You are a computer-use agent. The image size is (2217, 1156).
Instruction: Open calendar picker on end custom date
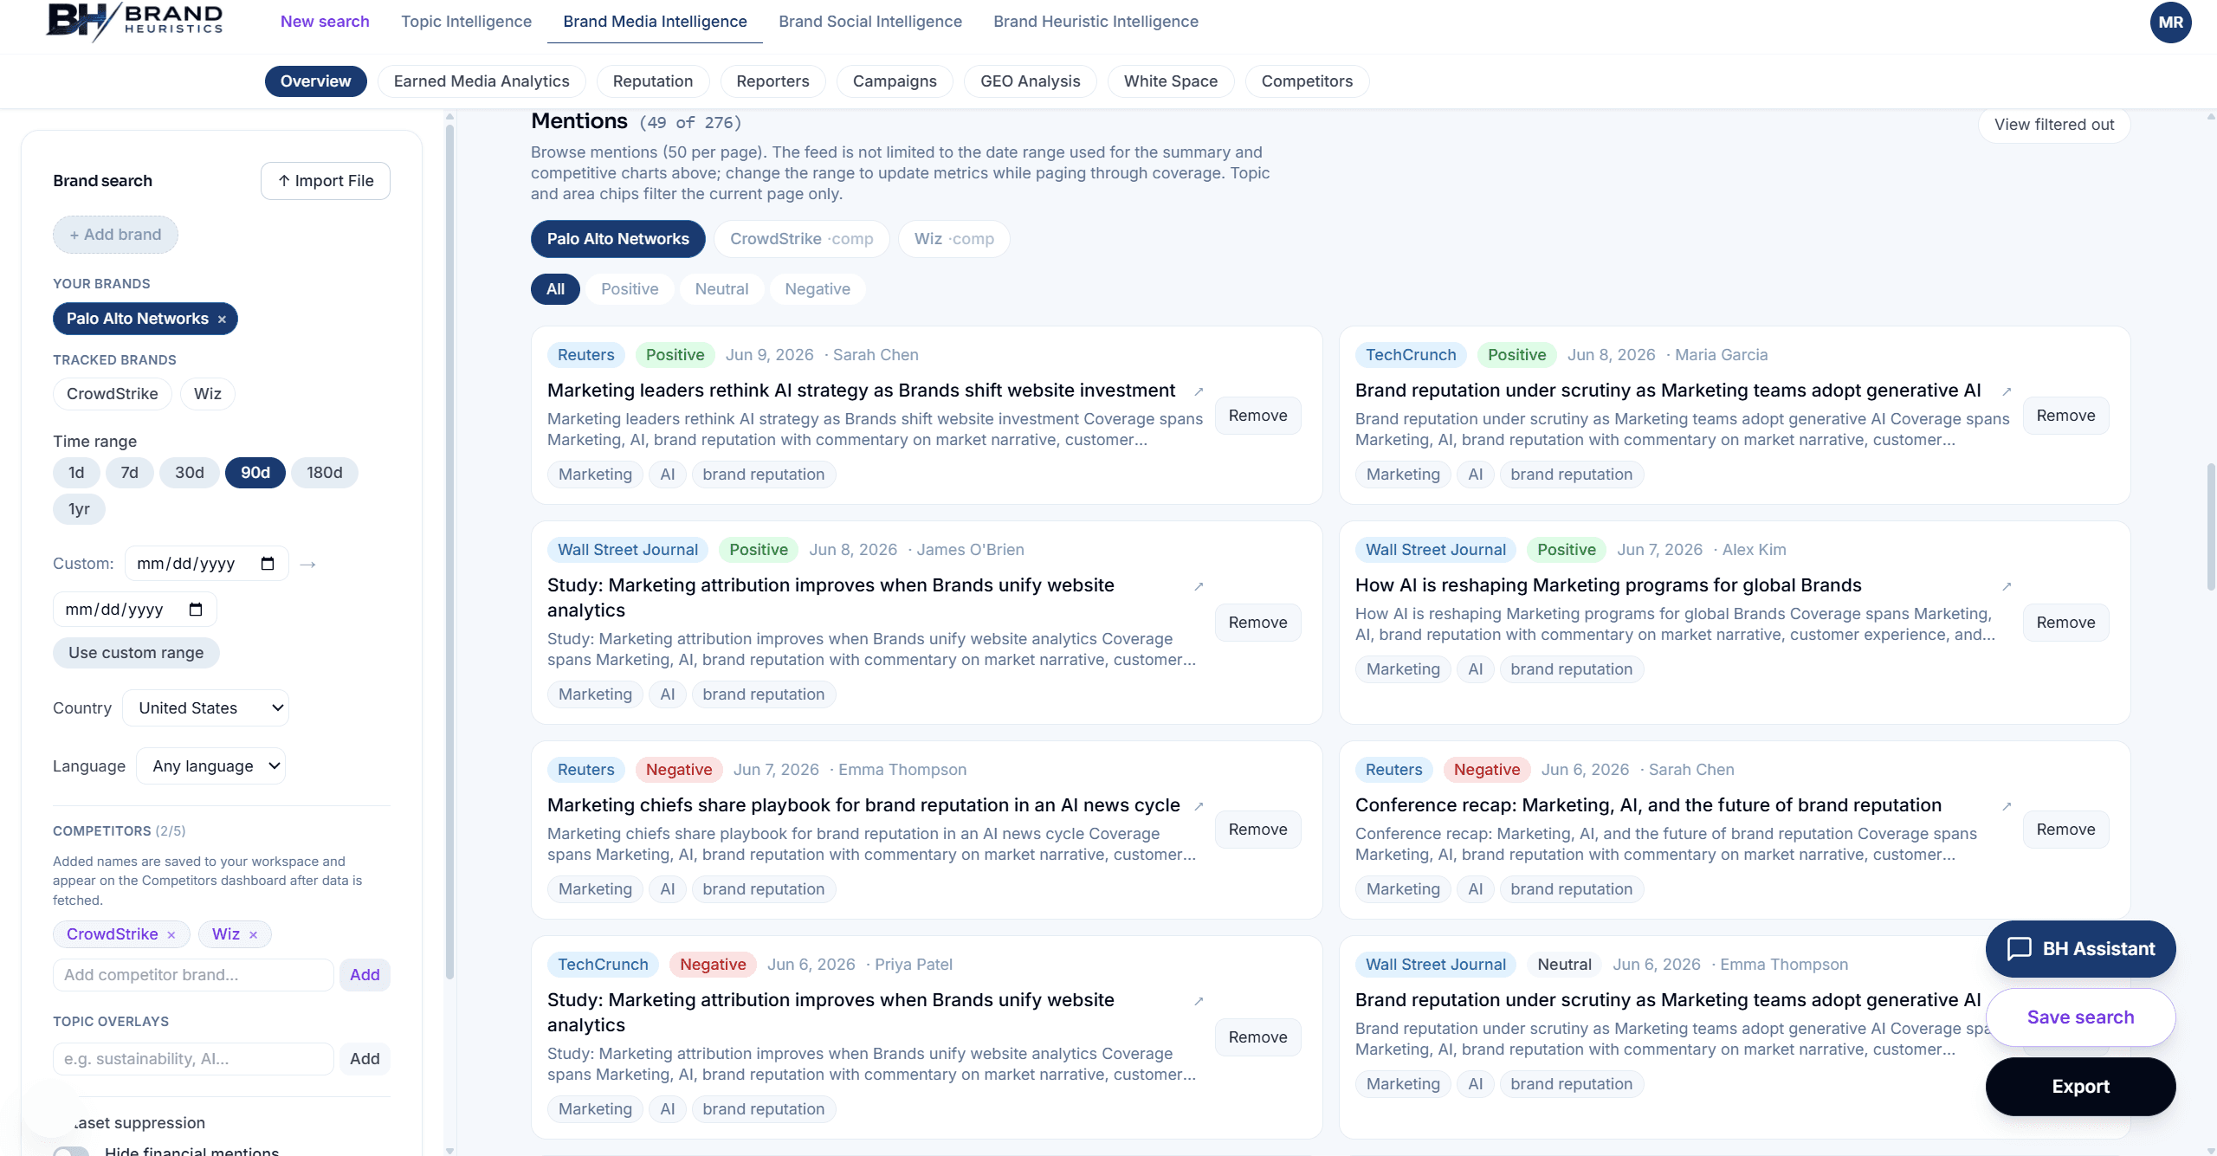tap(196, 610)
